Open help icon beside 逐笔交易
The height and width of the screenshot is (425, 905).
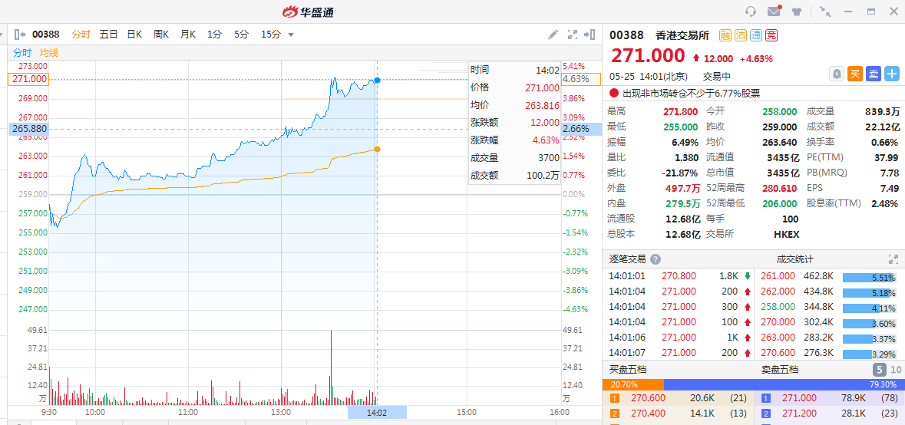[x=656, y=259]
